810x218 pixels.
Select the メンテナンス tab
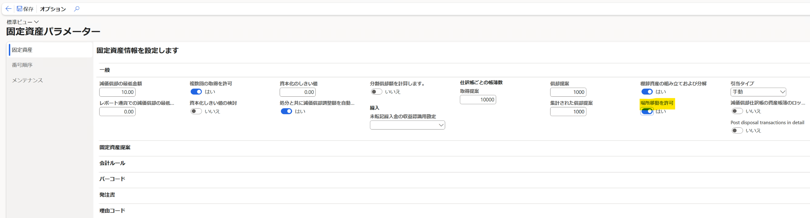click(27, 80)
